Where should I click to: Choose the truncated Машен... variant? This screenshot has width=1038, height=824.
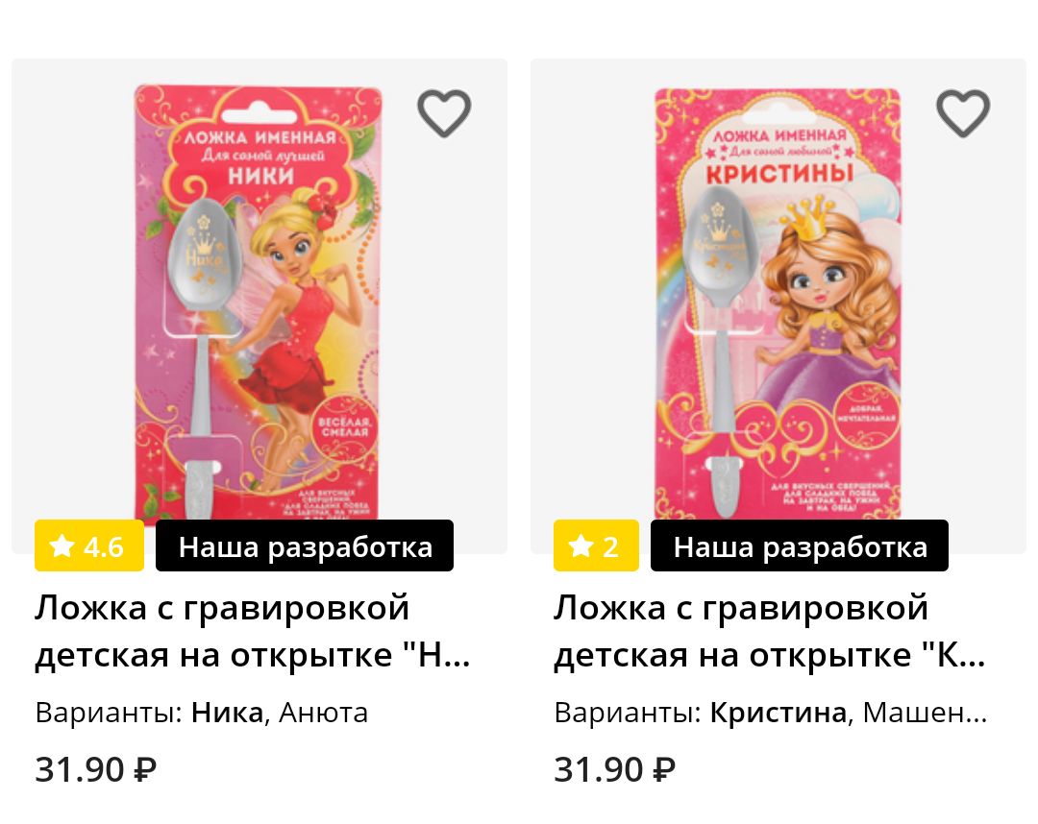pos(925,713)
